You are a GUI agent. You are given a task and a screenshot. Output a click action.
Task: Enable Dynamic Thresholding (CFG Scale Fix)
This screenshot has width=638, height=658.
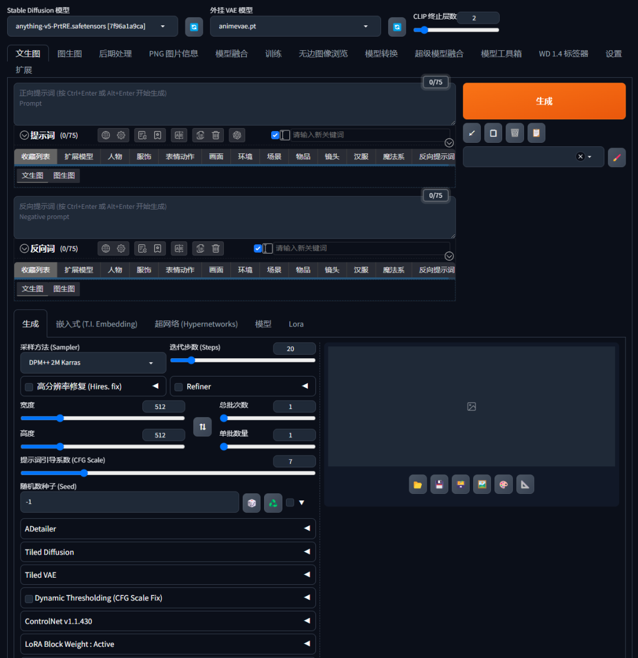[x=28, y=598]
